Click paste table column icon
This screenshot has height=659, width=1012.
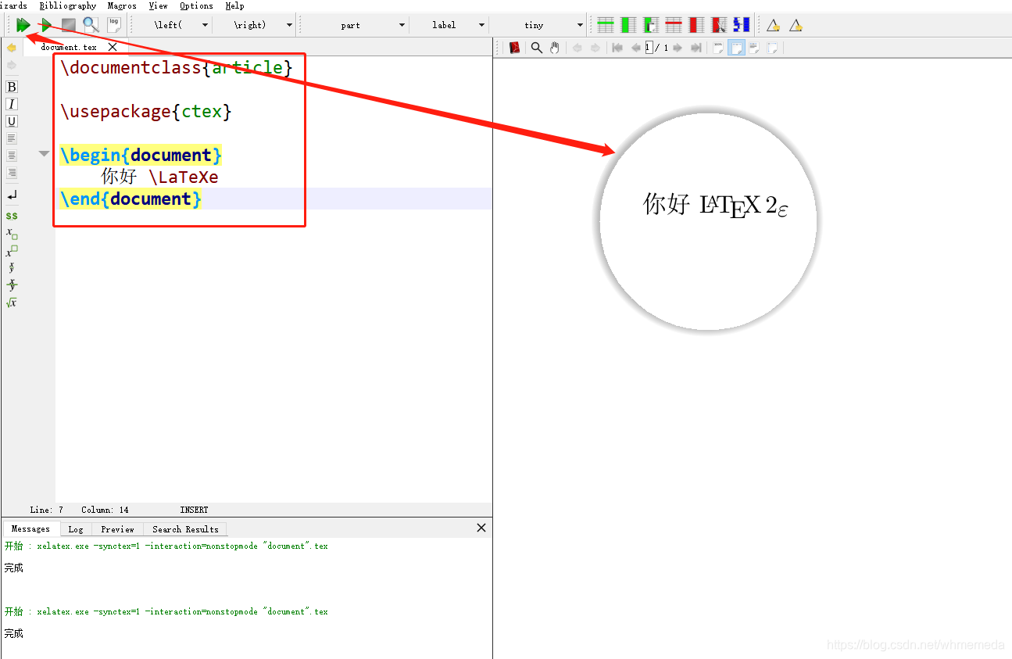[651, 25]
